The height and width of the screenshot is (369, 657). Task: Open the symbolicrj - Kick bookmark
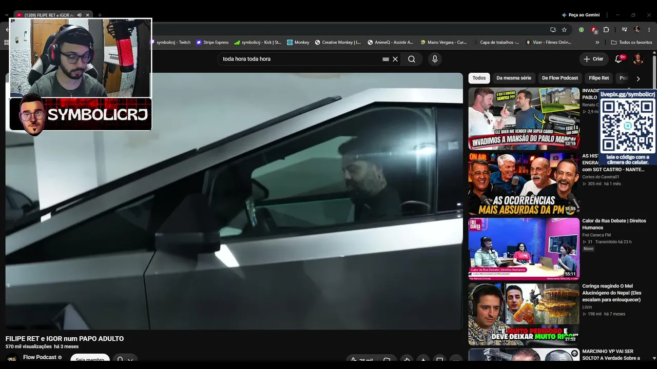pyautogui.click(x=258, y=43)
